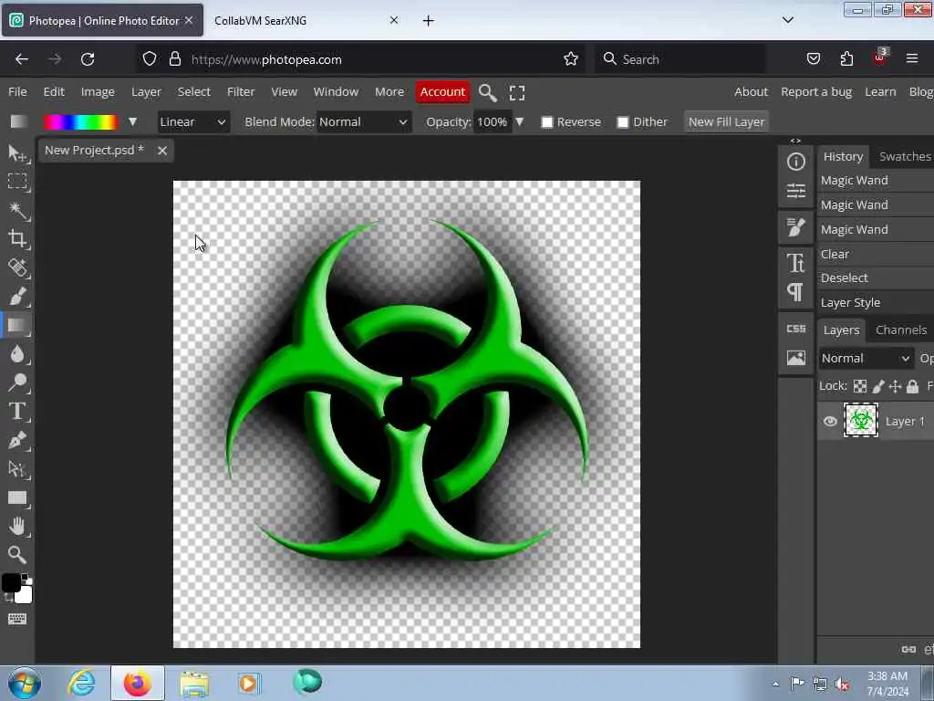Open the Brush settings panel icon
This screenshot has width=934, height=701.
point(795,227)
